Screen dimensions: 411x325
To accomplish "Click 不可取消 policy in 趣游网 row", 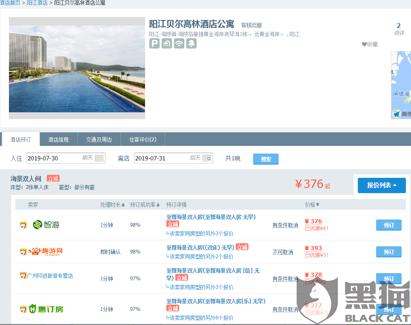I will tap(283, 252).
